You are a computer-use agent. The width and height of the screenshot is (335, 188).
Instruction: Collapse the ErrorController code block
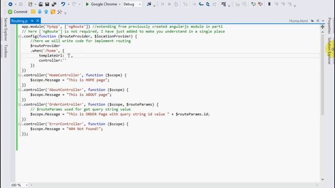coord(20,124)
